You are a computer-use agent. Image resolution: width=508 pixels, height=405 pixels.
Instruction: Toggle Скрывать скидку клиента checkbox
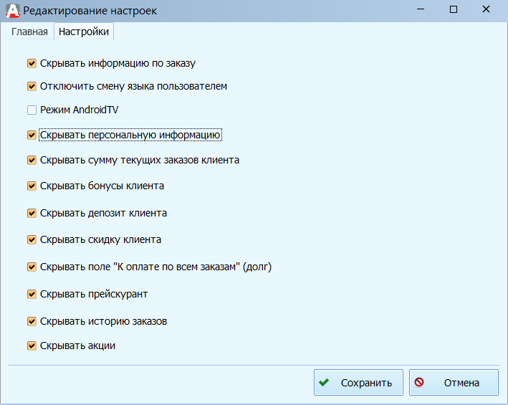tap(32, 239)
